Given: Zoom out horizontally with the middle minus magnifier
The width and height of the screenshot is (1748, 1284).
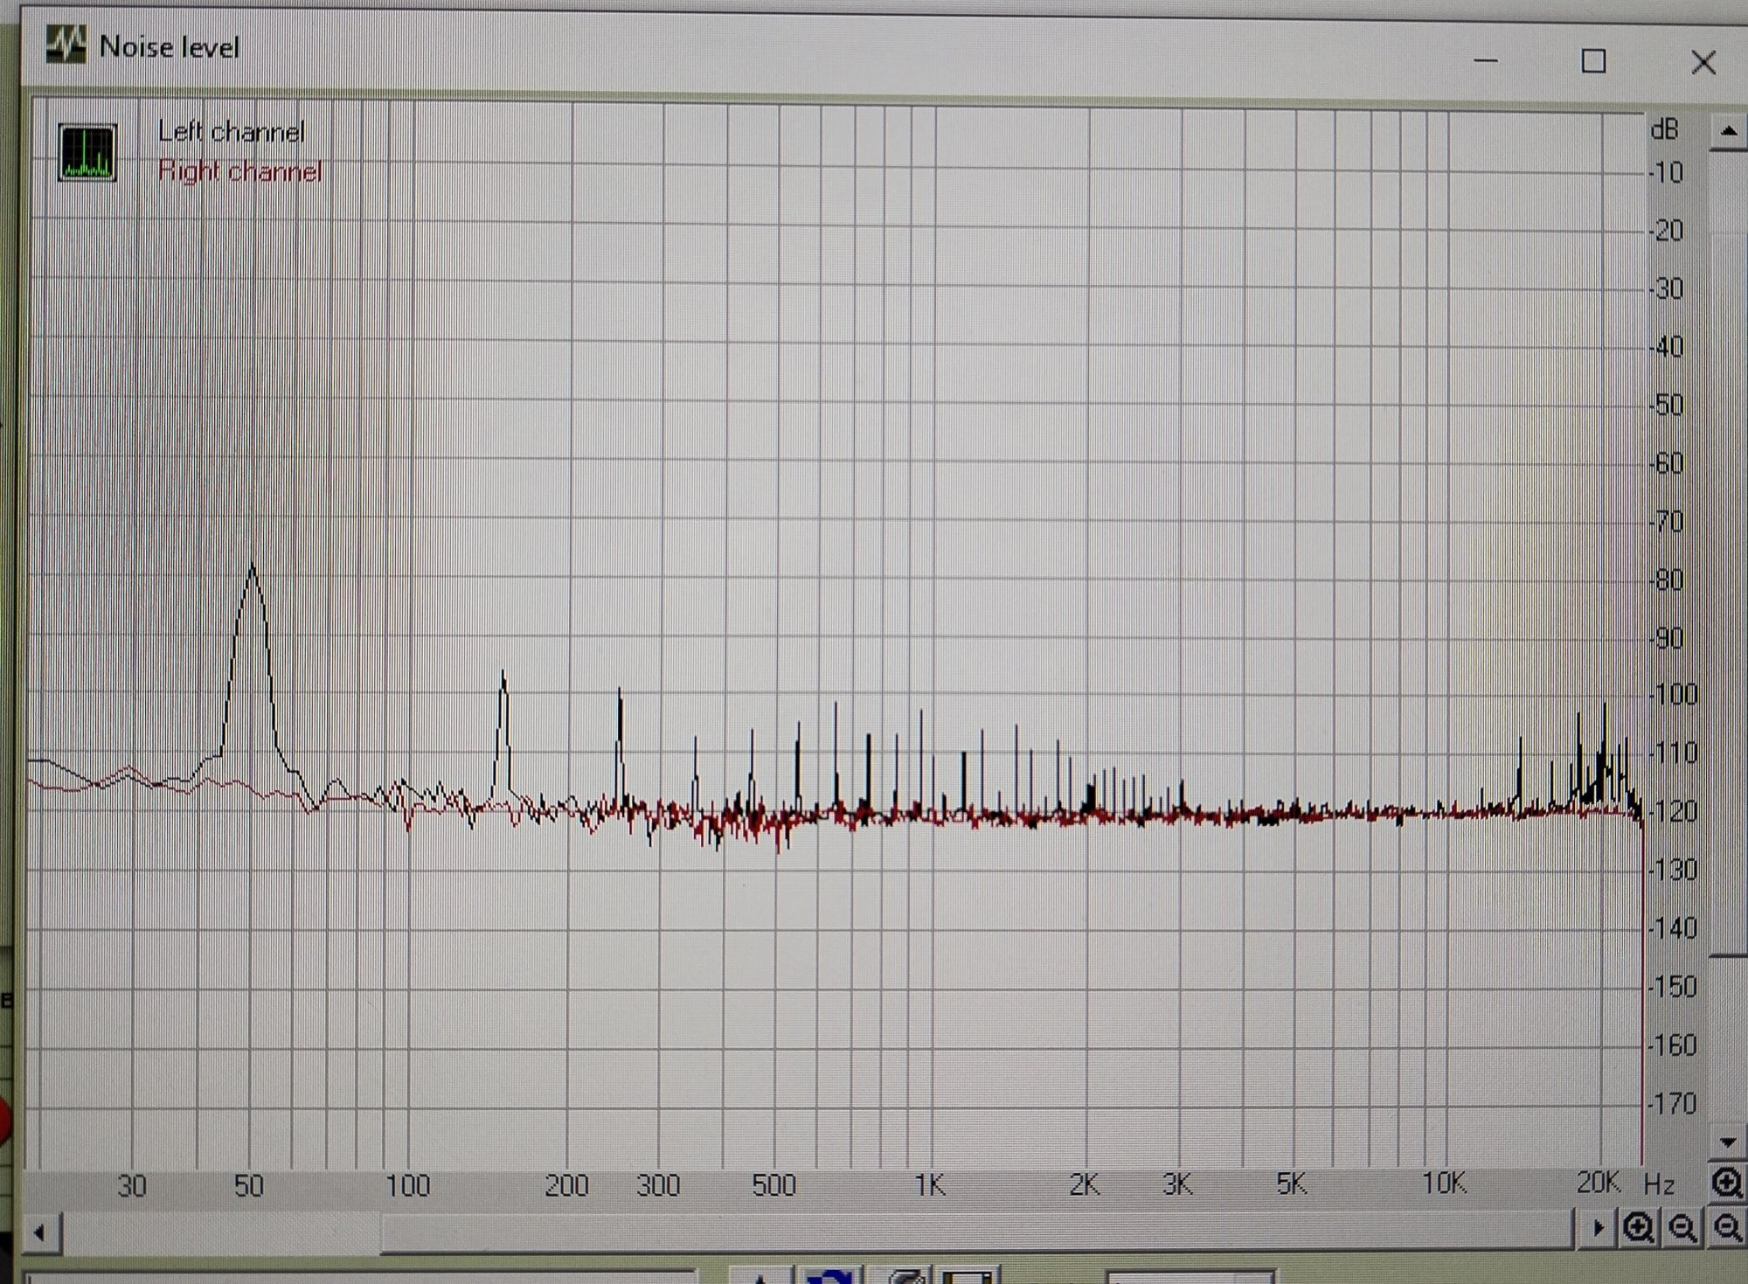Looking at the screenshot, I should tap(1682, 1228).
